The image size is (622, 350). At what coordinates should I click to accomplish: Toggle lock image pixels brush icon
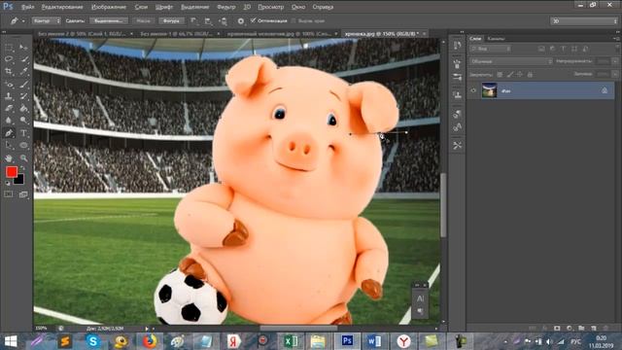[x=510, y=74]
